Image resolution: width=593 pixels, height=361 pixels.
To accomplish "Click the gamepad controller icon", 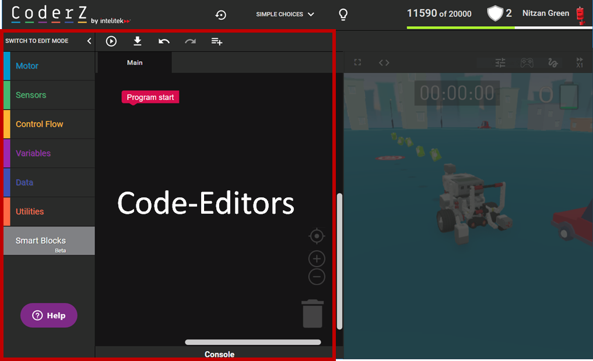I will pos(527,63).
